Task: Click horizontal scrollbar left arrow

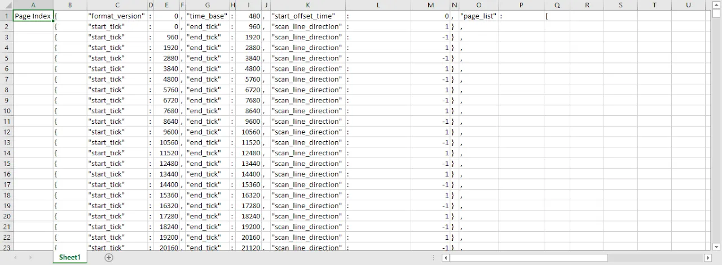Action: (446, 258)
